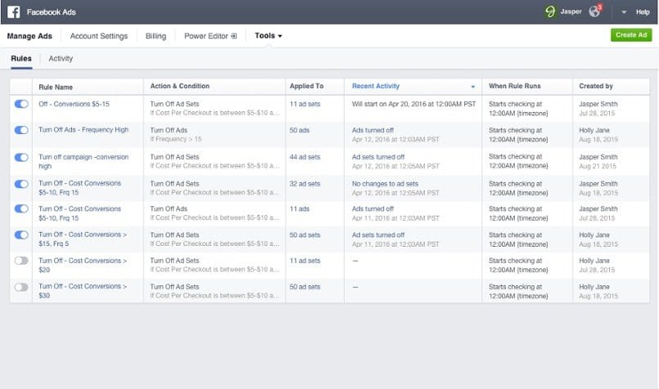Image resolution: width=659 pixels, height=389 pixels.
Task: Click the Jasper profile avatar icon
Action: 551,12
